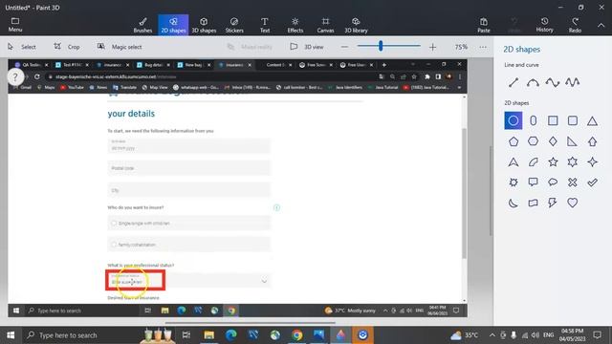The height and width of the screenshot is (344, 612).
Task: Open the Effects tab
Action: (295, 25)
